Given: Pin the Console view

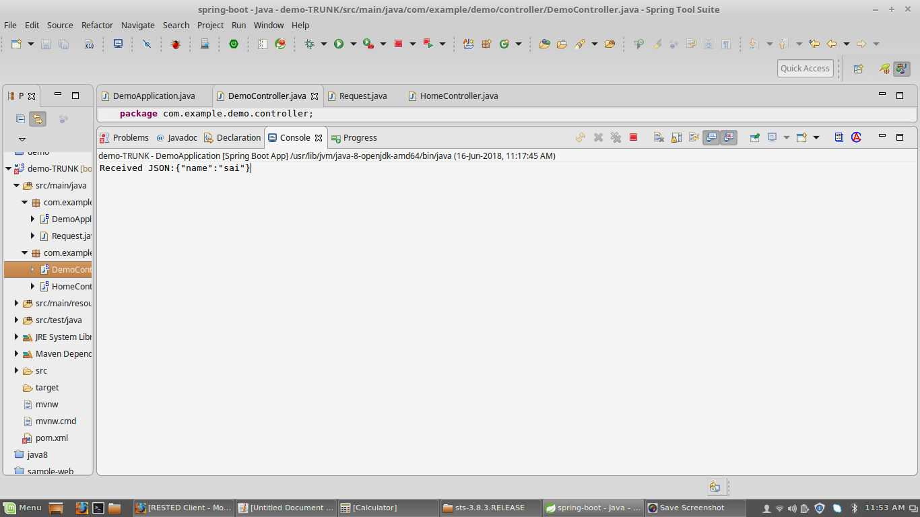Looking at the screenshot, I should coord(755,137).
